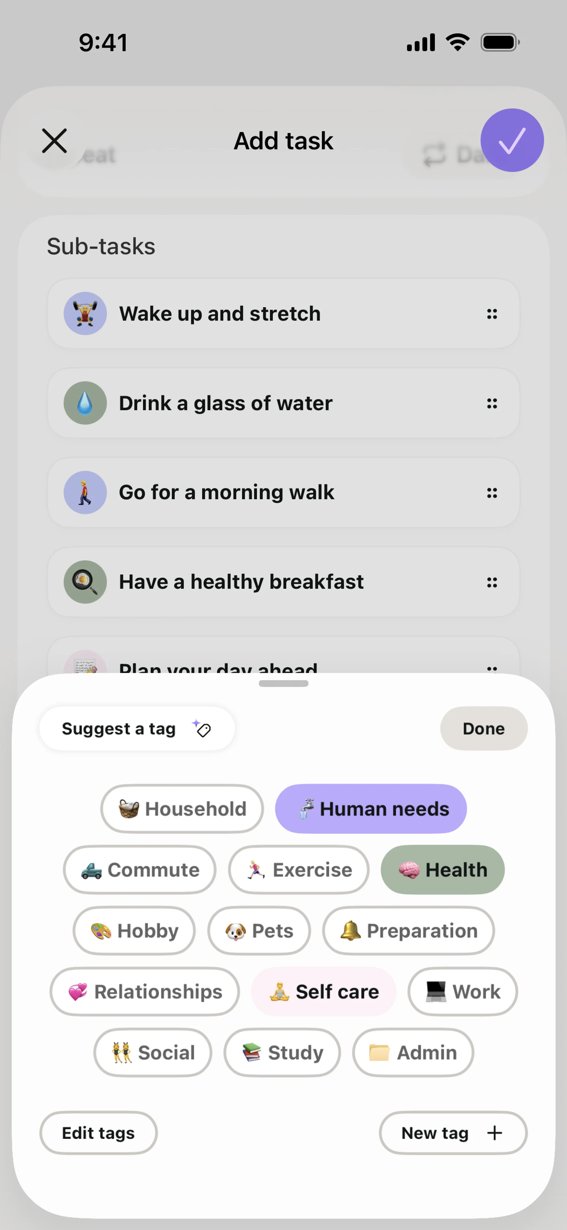Screen dimensions: 567x1230
Task: Tap the water droplet icon
Action: click(85, 403)
